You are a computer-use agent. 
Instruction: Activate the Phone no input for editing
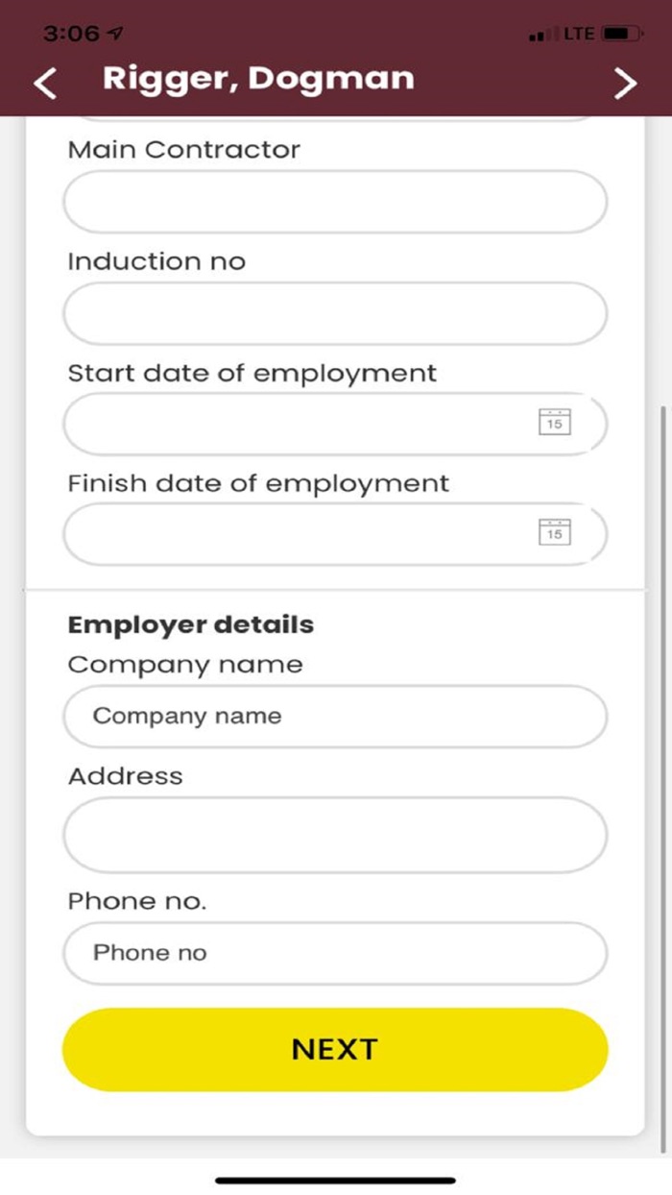coord(334,953)
